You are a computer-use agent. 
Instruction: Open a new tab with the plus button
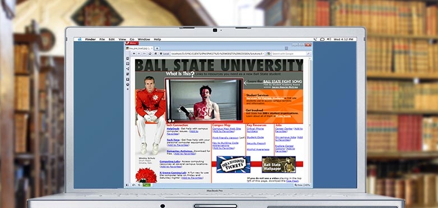[x=157, y=48]
